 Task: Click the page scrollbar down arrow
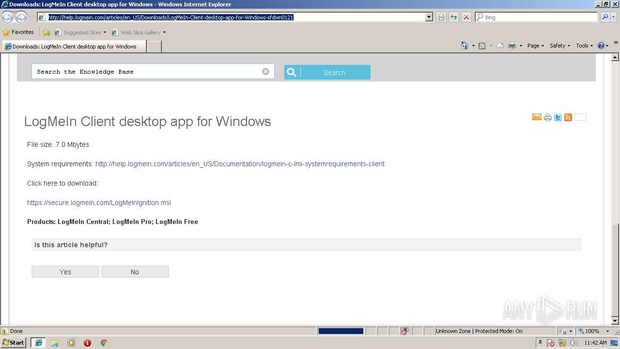(615, 321)
